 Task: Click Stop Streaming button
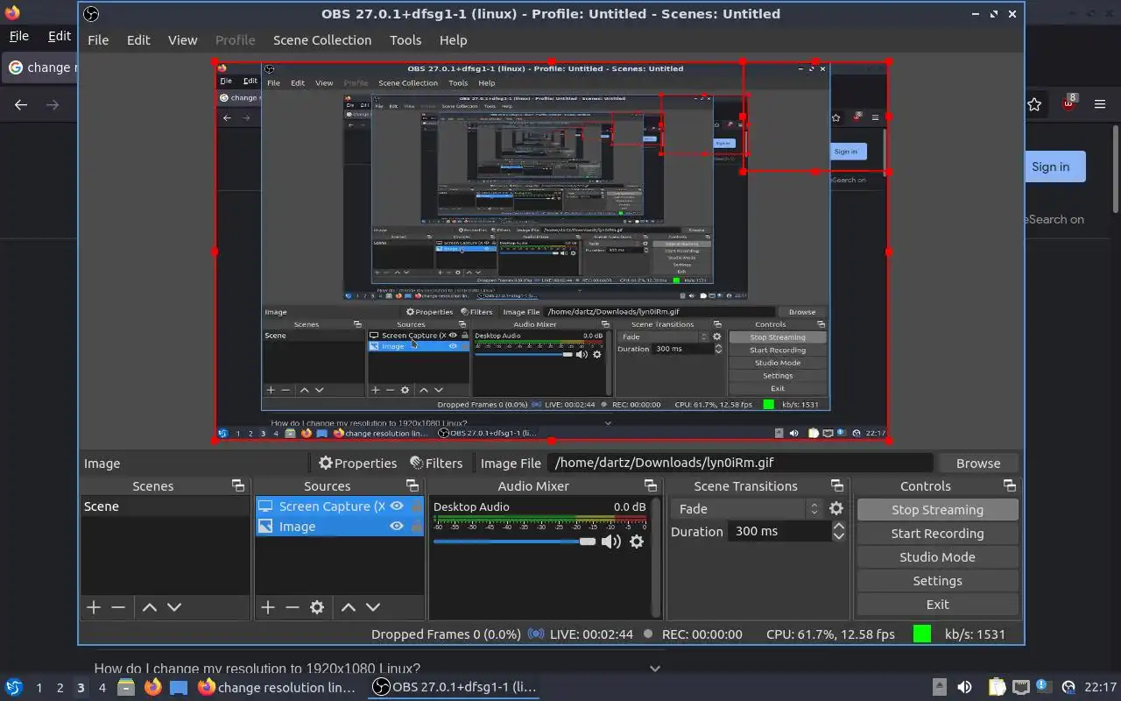(937, 509)
